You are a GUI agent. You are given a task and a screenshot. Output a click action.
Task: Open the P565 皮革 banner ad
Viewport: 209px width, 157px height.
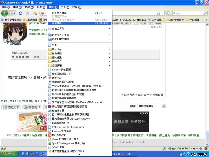pyautogui.click(x=130, y=121)
